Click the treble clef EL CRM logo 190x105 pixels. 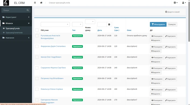click(6, 3)
